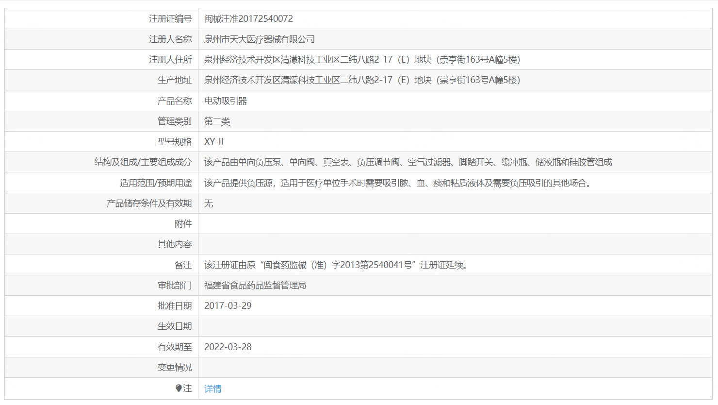Click the 适用范围/预期用途 label

point(156,183)
